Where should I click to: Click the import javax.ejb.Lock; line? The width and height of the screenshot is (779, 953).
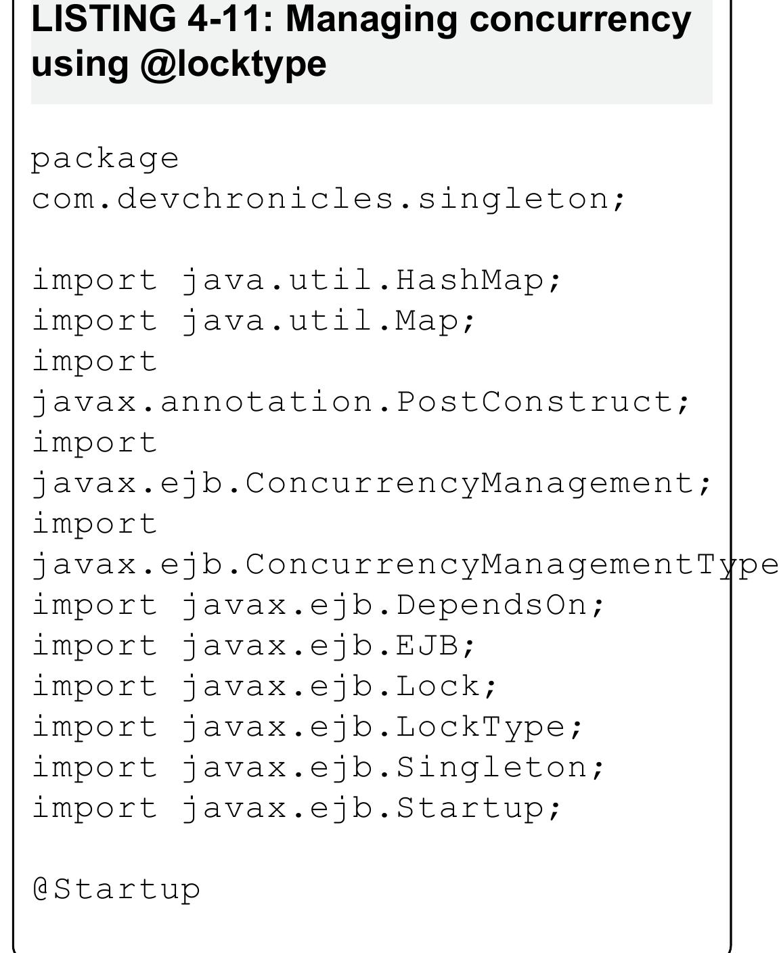pyautogui.click(x=265, y=686)
